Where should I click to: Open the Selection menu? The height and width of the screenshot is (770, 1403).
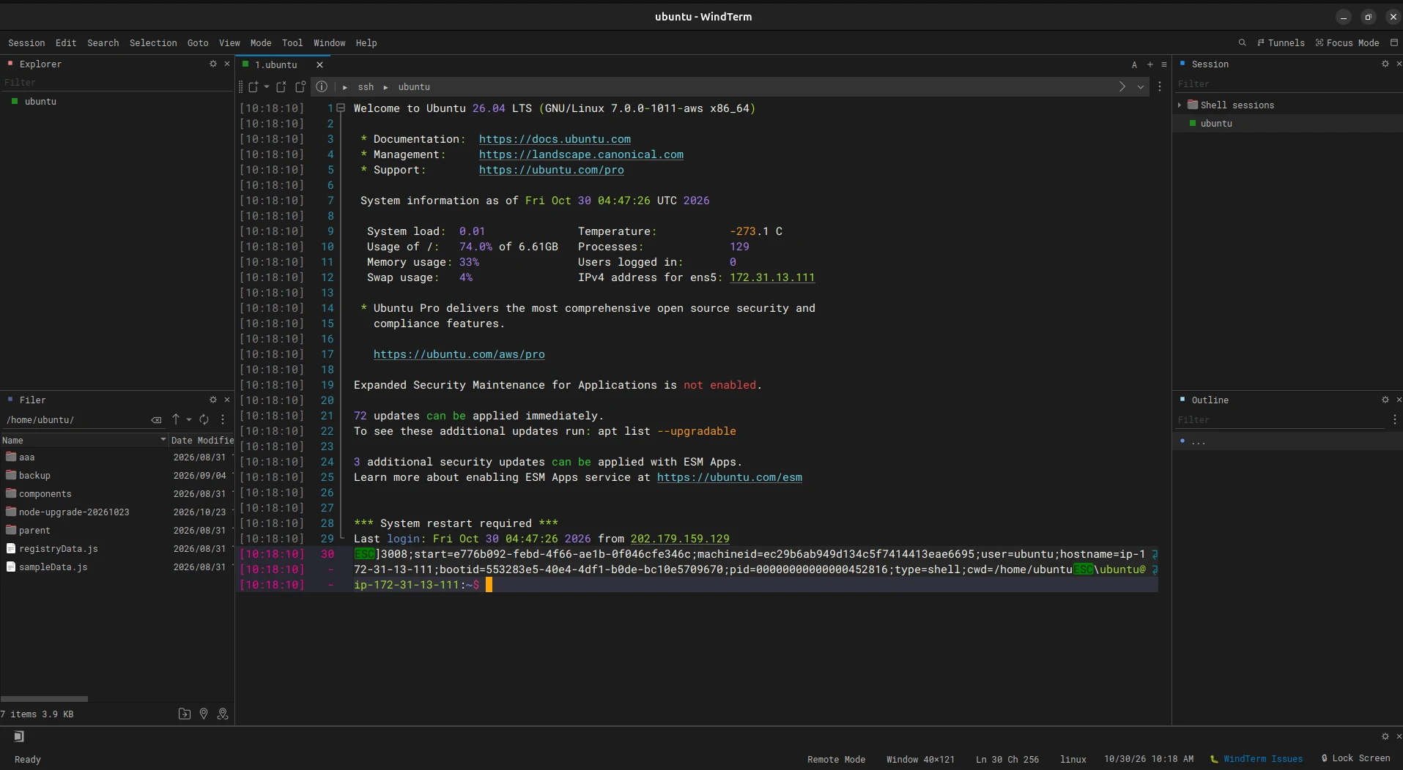coord(153,43)
